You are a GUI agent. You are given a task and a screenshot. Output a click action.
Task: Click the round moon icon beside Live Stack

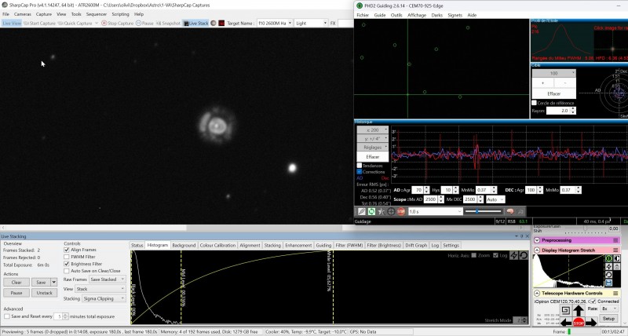coord(214,24)
